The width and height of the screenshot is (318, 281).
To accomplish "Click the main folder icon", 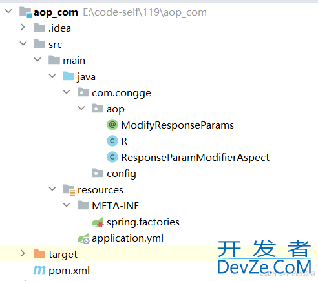I will tap(54, 60).
